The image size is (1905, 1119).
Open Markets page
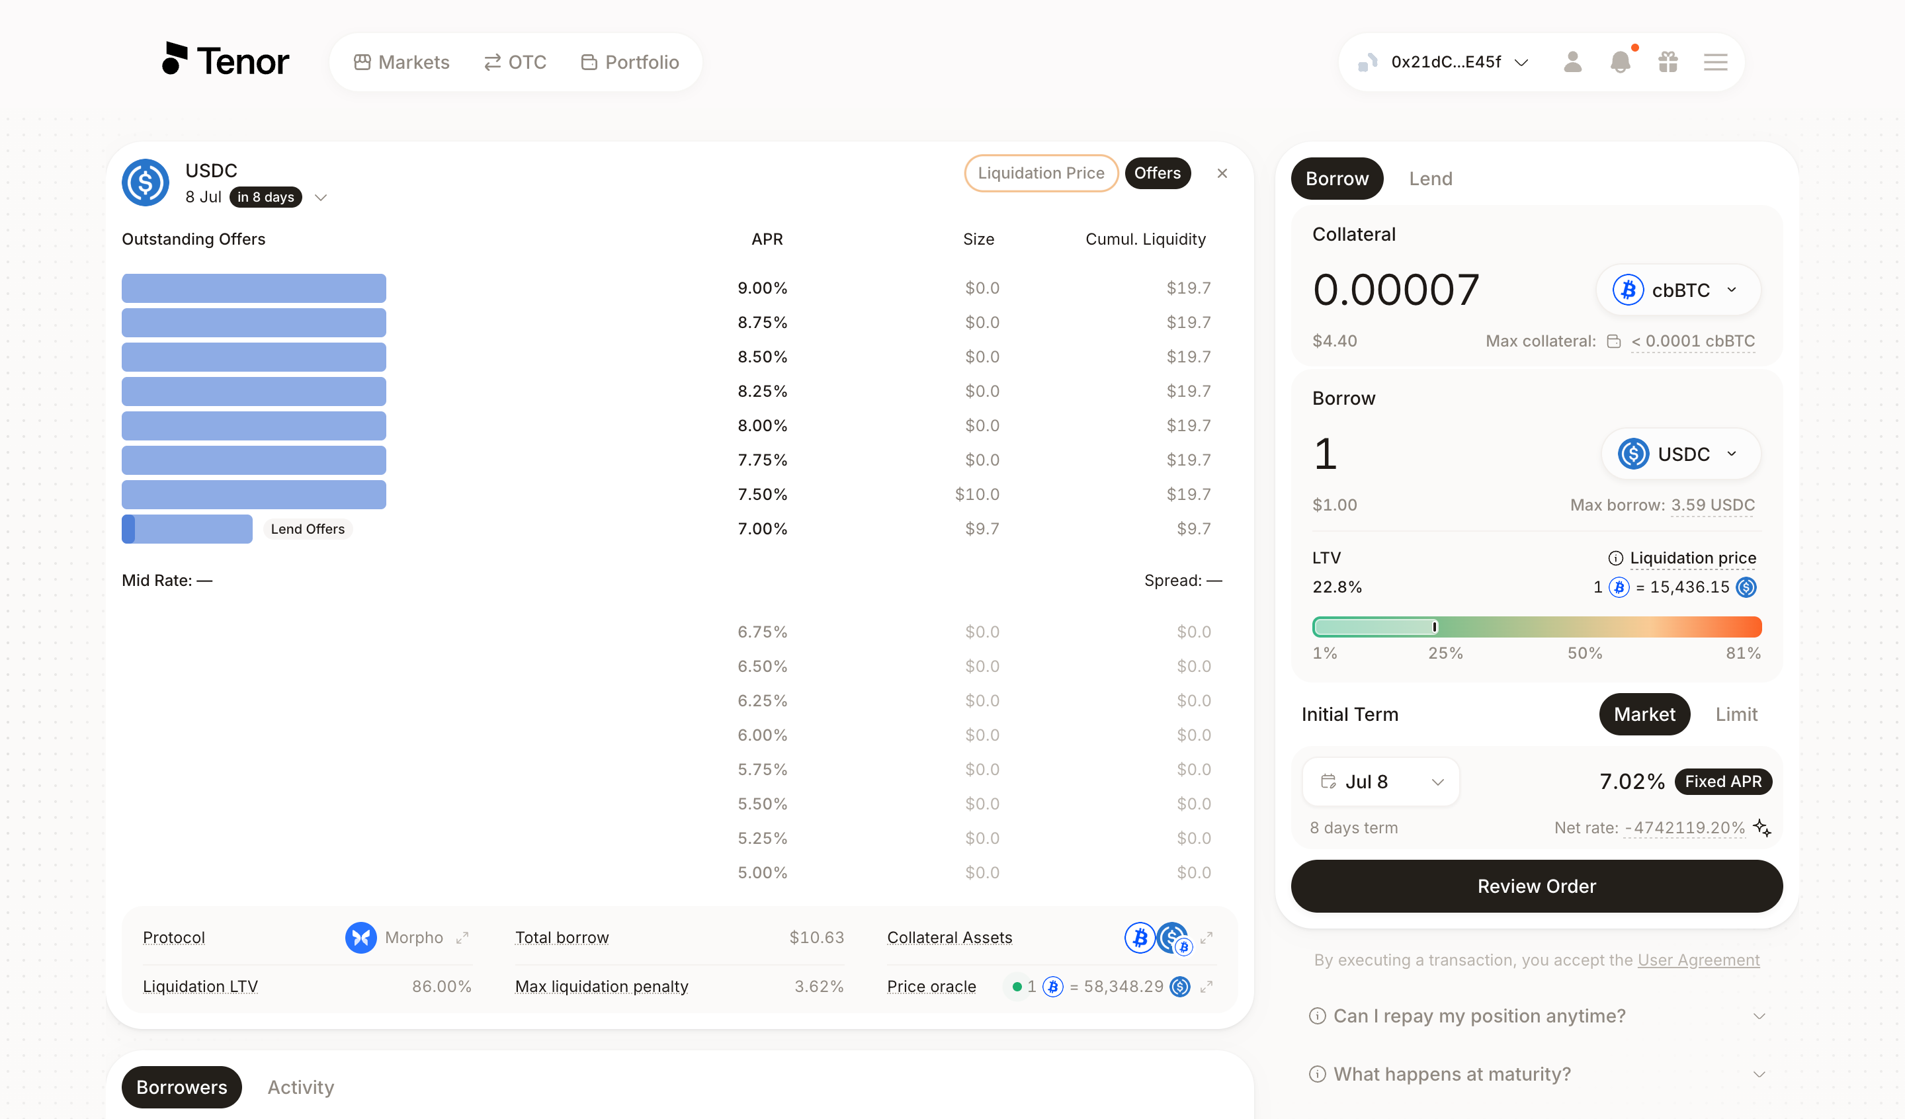pos(402,62)
